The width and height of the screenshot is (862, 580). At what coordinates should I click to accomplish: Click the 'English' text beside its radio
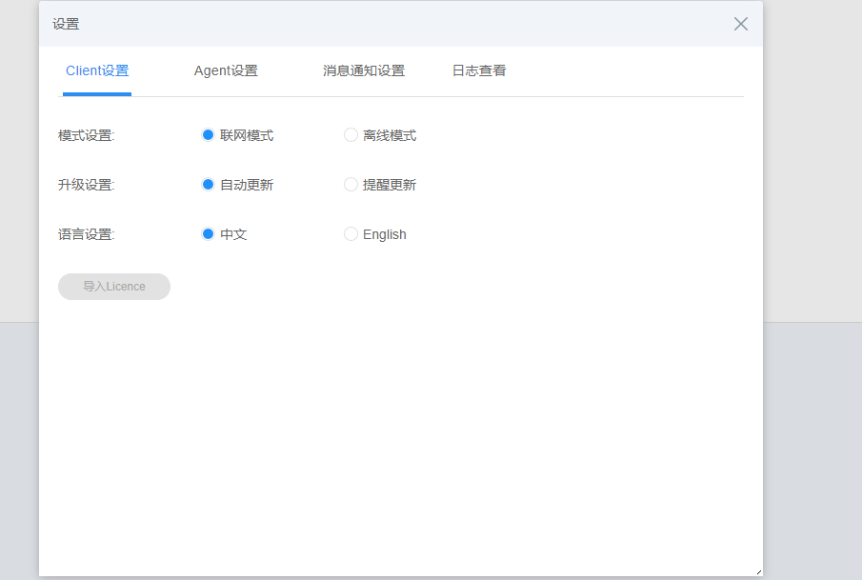click(385, 234)
